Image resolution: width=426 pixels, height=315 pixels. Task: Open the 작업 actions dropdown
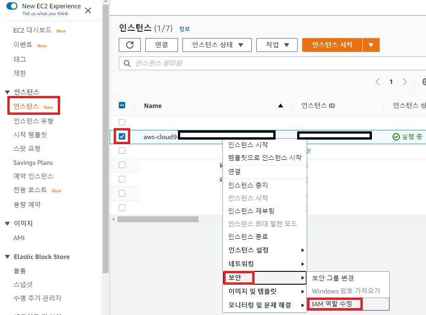coord(277,45)
